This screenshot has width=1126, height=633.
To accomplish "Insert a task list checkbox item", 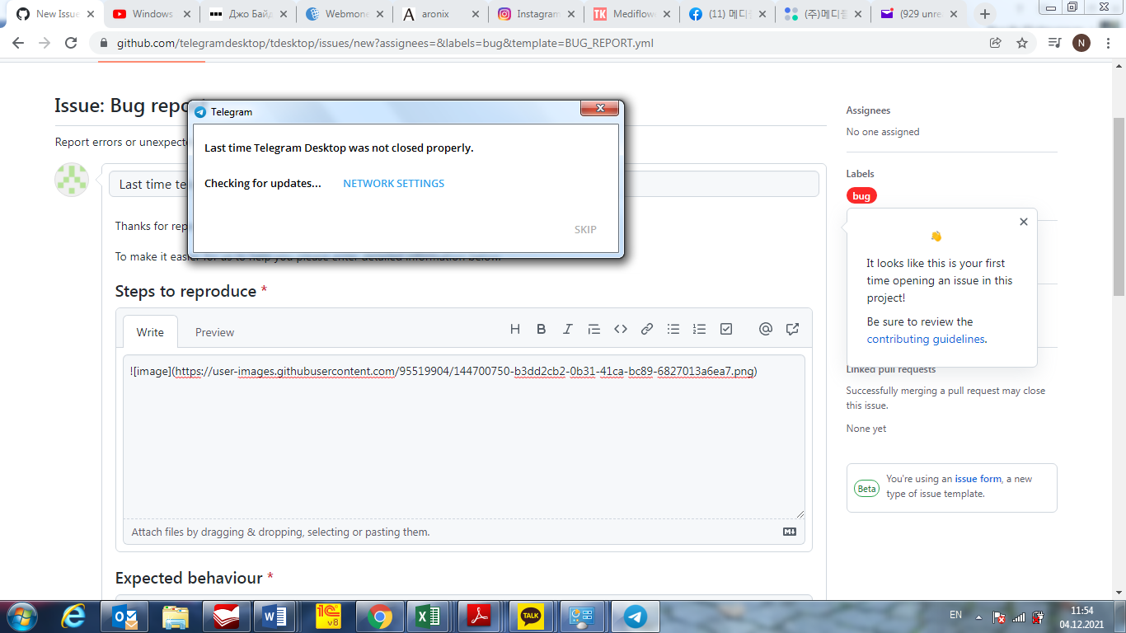I will coord(726,328).
